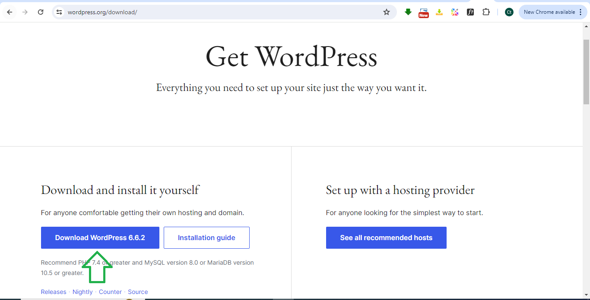Go to the Nightly builds link
The height and width of the screenshot is (300, 590).
coord(82,292)
